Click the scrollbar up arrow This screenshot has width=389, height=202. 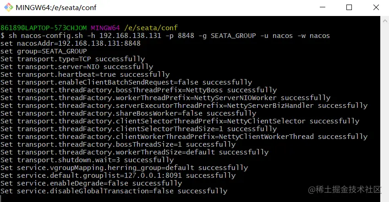click(x=385, y=21)
